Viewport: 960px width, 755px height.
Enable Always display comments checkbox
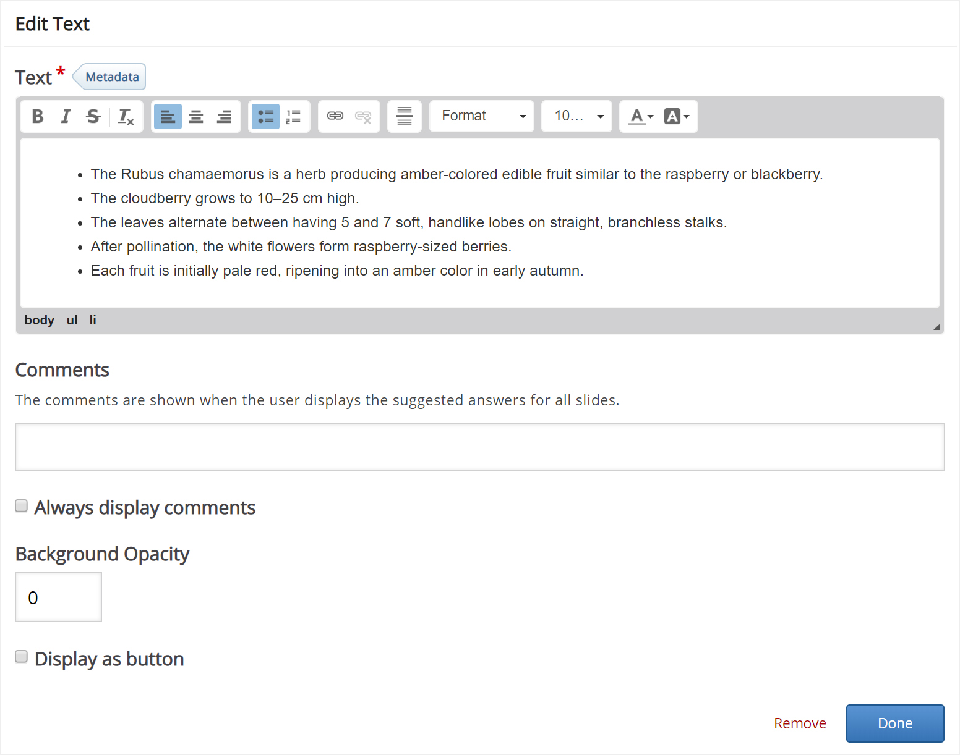tap(22, 506)
